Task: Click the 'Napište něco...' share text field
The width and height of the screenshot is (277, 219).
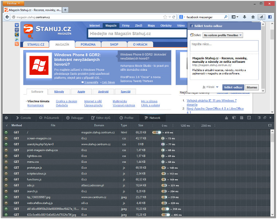Action: [224, 46]
